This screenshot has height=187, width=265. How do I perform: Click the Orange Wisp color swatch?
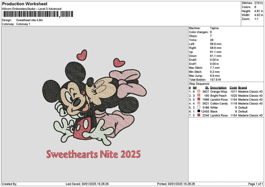(x=199, y=91)
